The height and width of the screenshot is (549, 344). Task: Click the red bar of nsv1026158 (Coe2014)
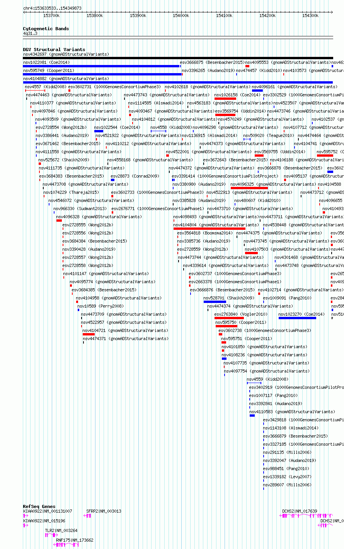pos(225,99)
